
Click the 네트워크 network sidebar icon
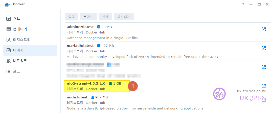click(x=9, y=61)
